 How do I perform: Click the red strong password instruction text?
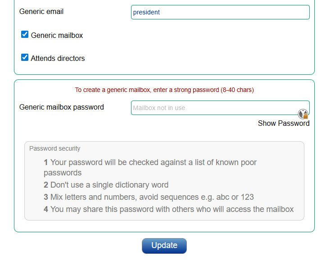click(164, 90)
